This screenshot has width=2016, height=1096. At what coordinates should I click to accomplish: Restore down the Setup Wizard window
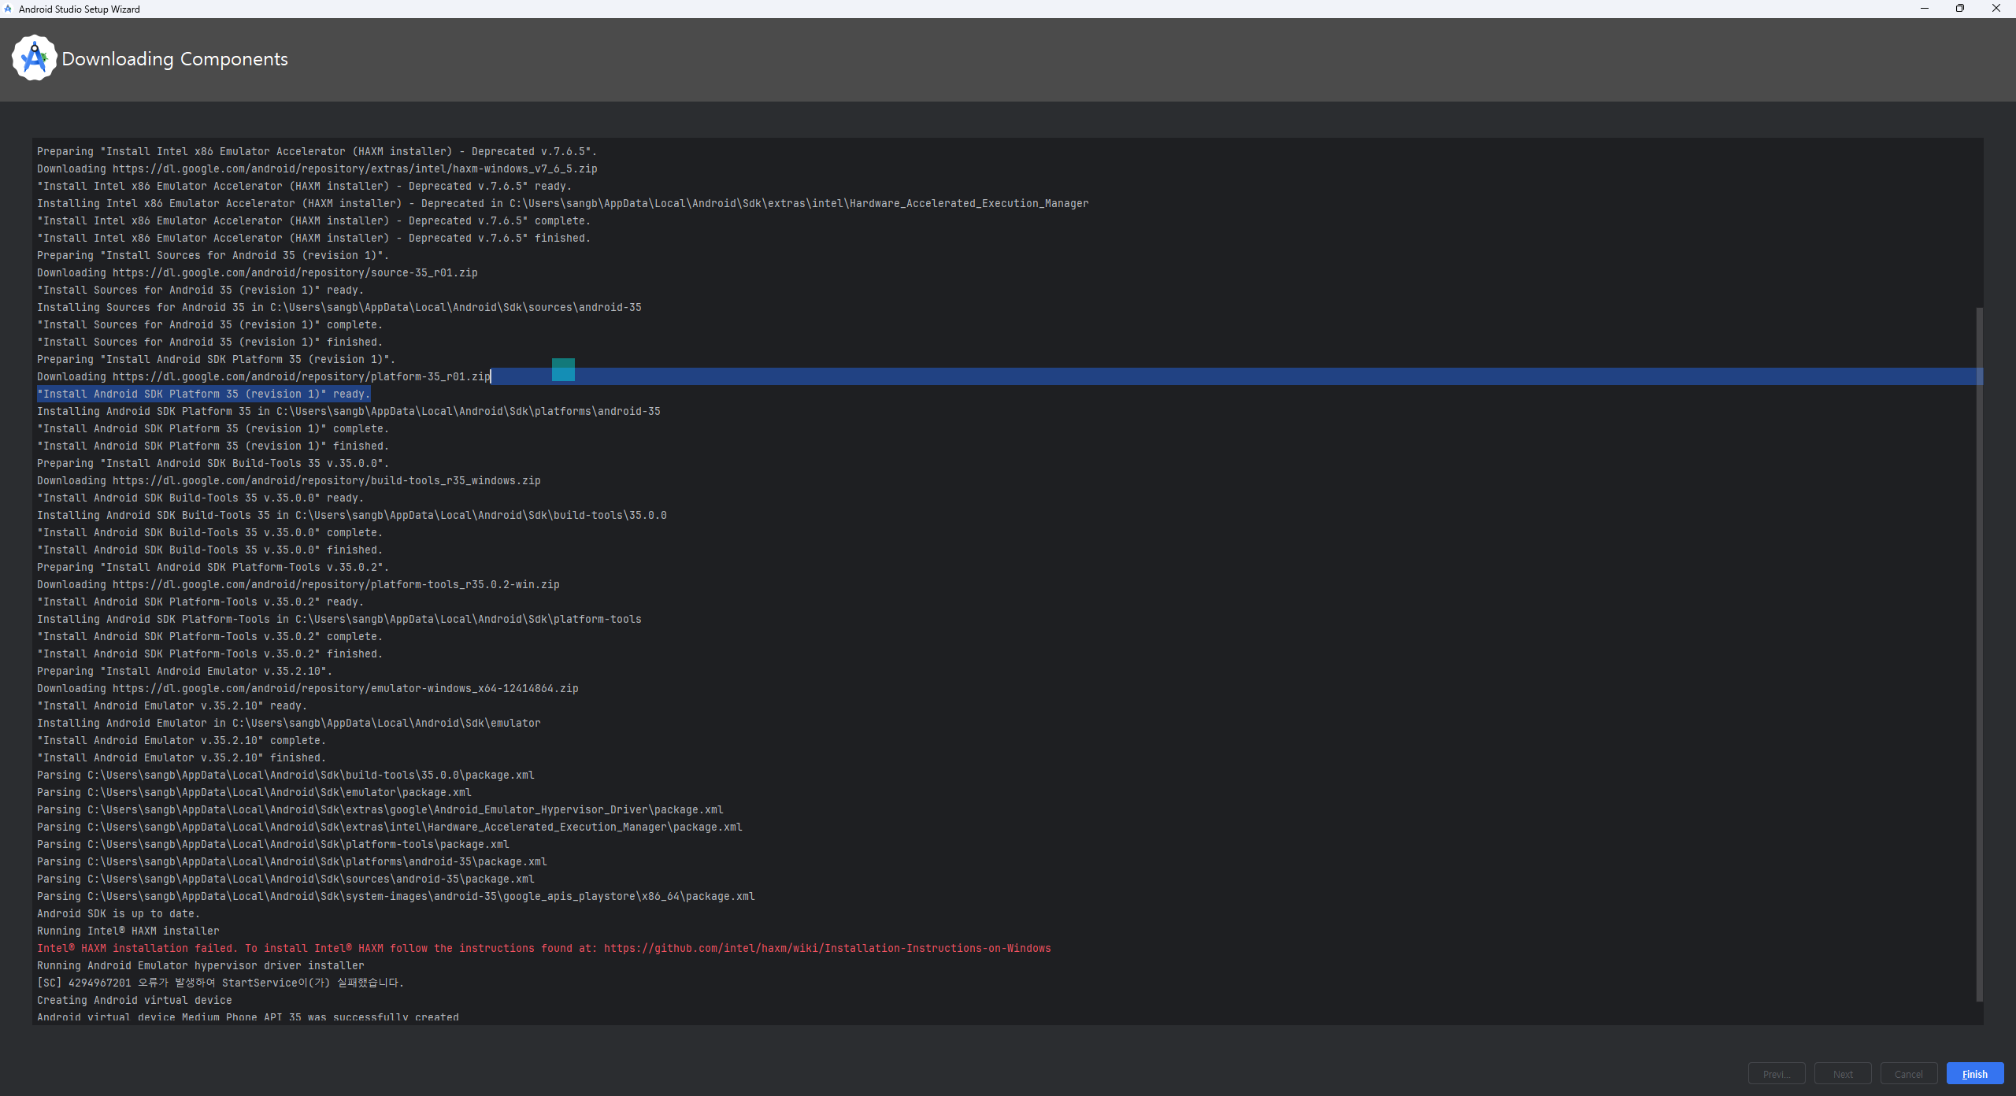coord(1959,9)
